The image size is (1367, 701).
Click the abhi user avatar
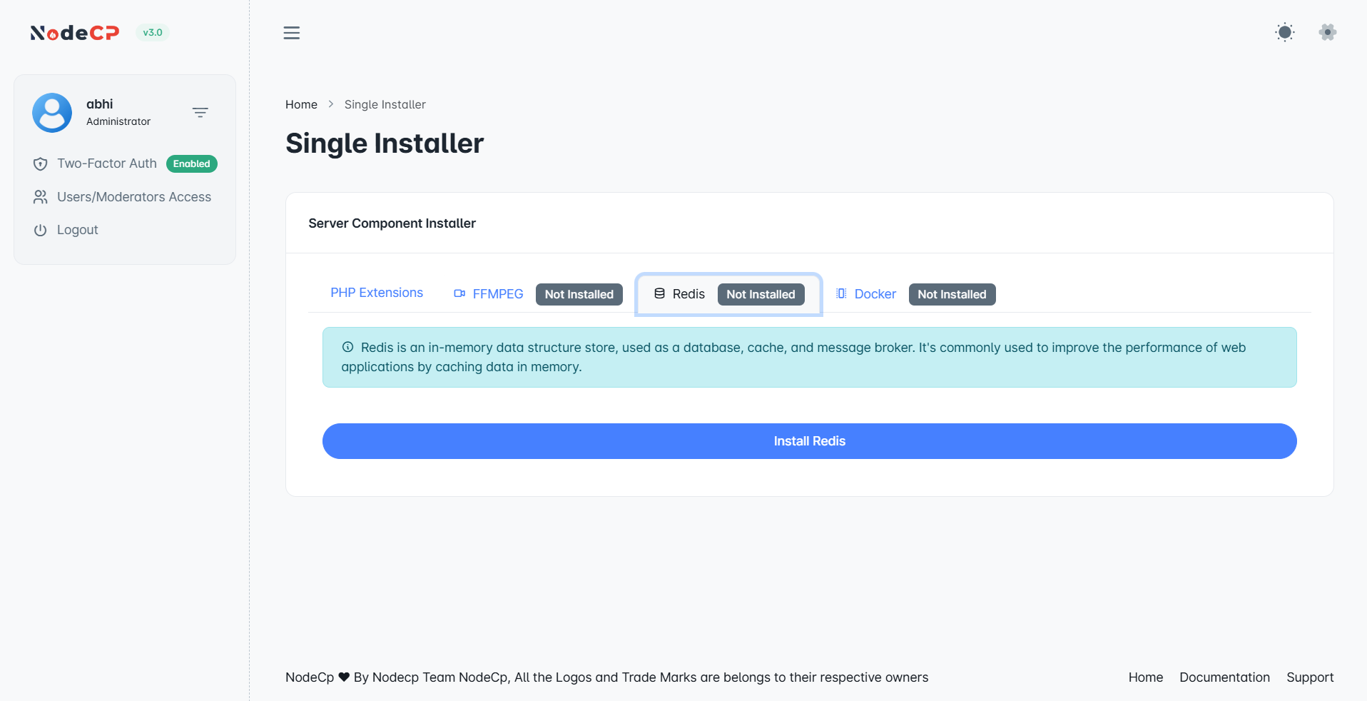[x=52, y=113]
